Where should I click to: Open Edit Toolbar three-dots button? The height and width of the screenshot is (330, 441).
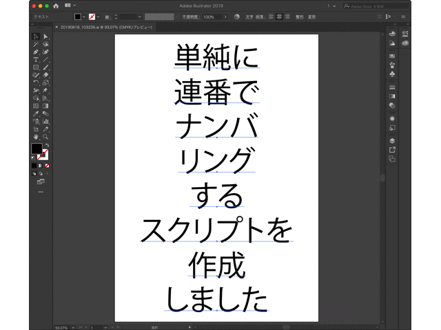click(x=41, y=192)
